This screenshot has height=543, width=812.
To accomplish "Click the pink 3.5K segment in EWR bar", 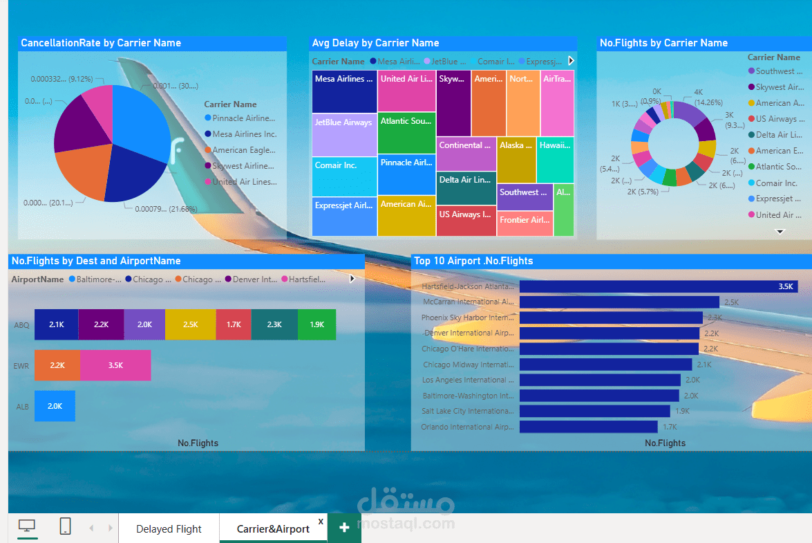I will 115,365.
